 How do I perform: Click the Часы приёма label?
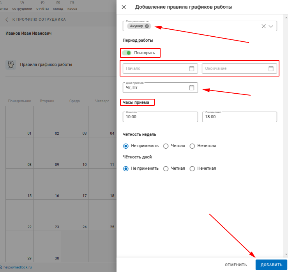[x=136, y=102]
